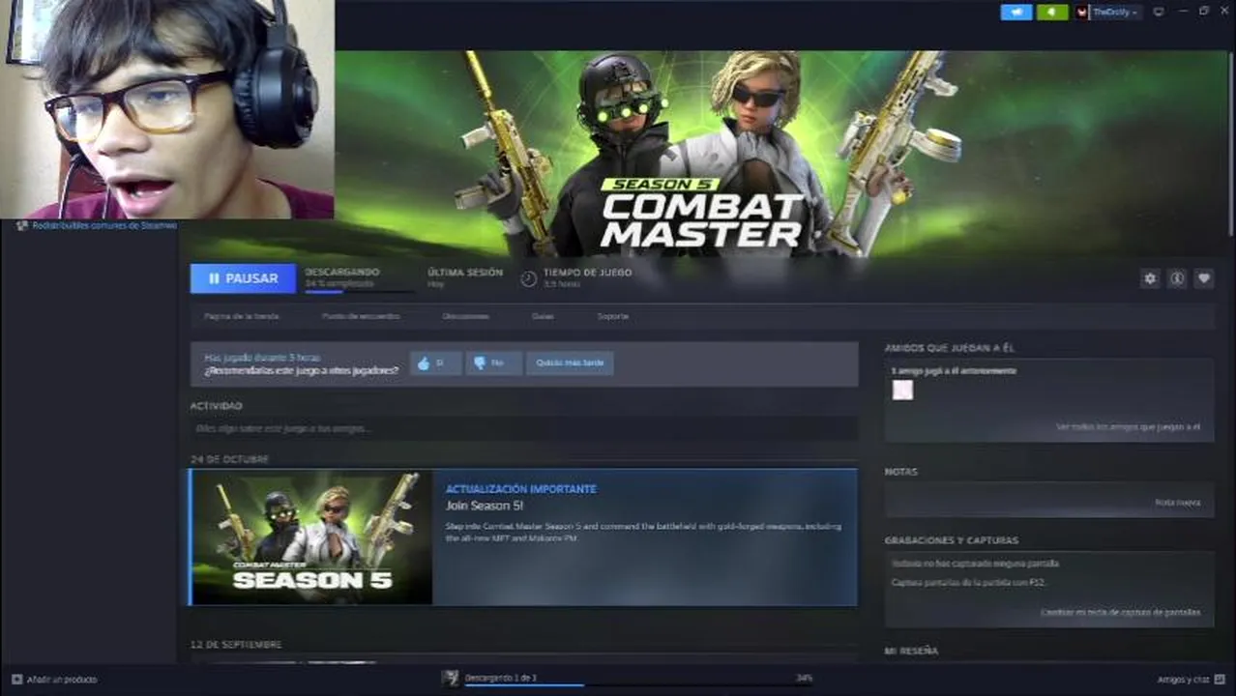Click the GRABACIONES Y CAPTURAS heading

pyautogui.click(x=952, y=540)
